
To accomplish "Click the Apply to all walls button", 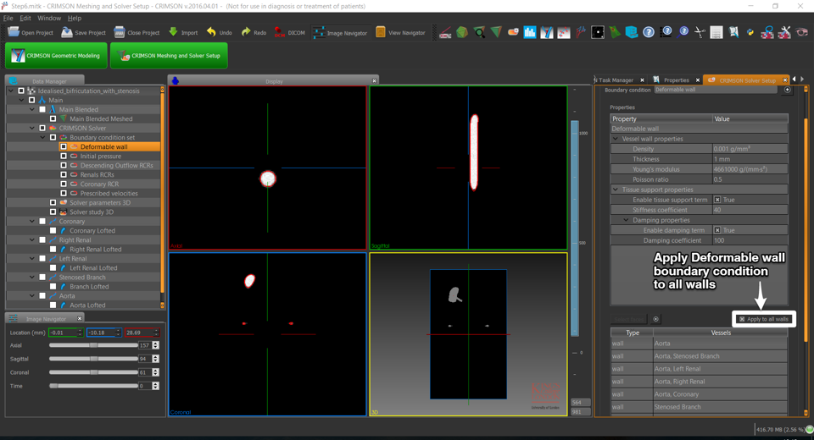I will coord(763,319).
